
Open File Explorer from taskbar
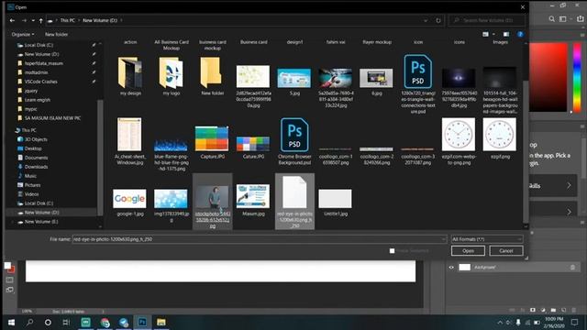161,322
